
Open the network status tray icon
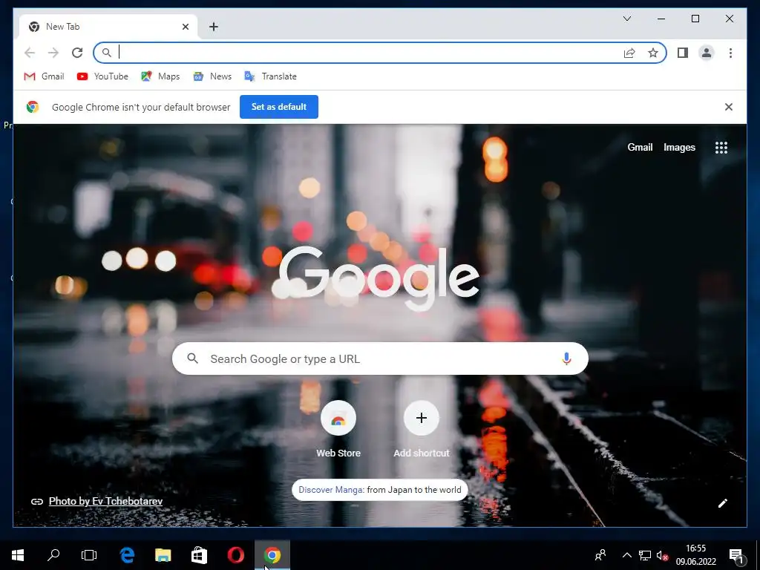645,555
